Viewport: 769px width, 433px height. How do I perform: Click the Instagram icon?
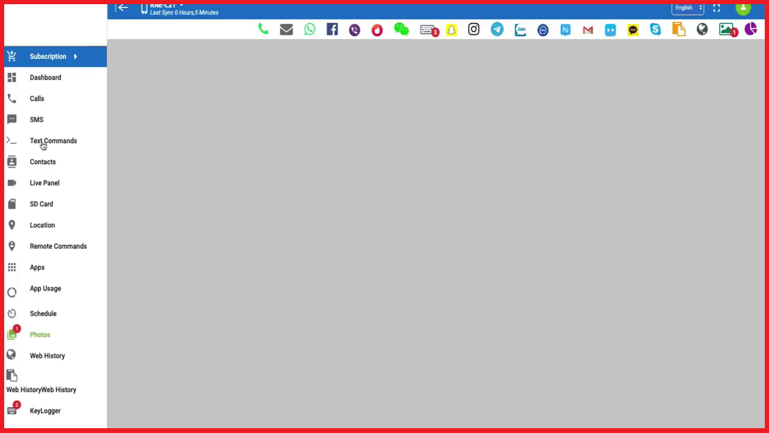[474, 29]
